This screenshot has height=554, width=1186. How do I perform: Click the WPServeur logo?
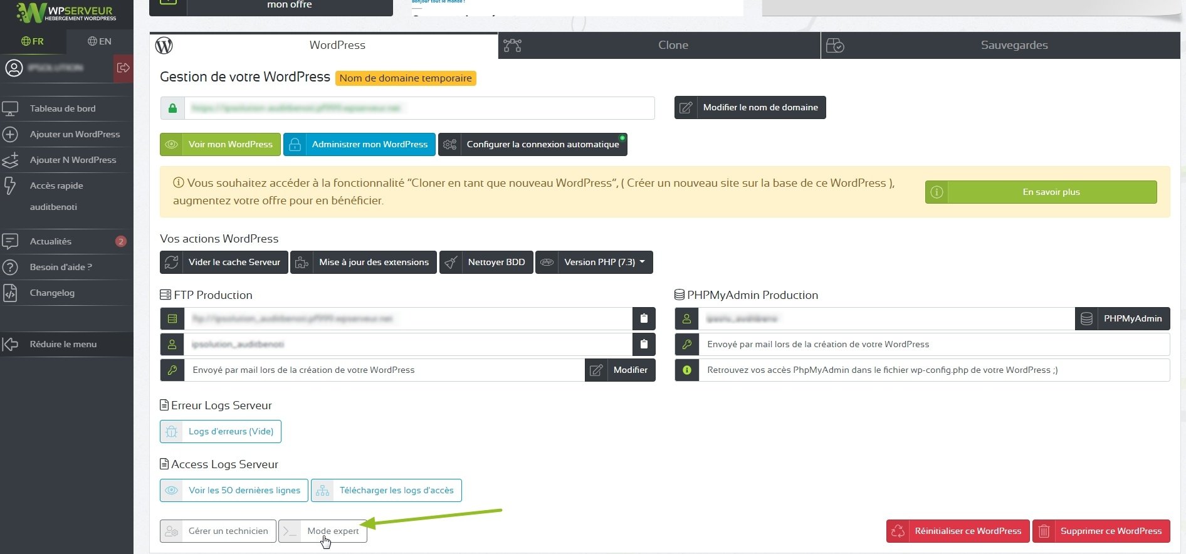[x=66, y=13]
